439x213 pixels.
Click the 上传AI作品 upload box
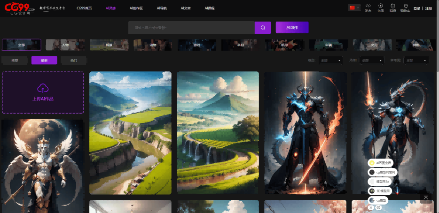point(43,92)
